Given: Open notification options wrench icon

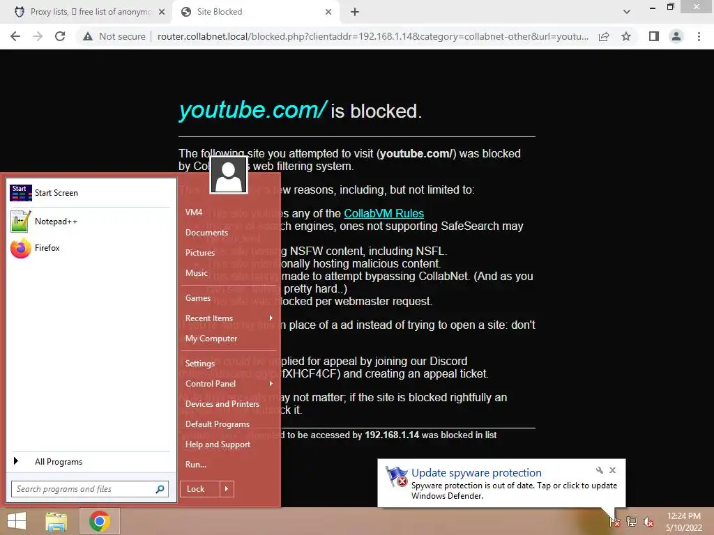Looking at the screenshot, I should 599,470.
